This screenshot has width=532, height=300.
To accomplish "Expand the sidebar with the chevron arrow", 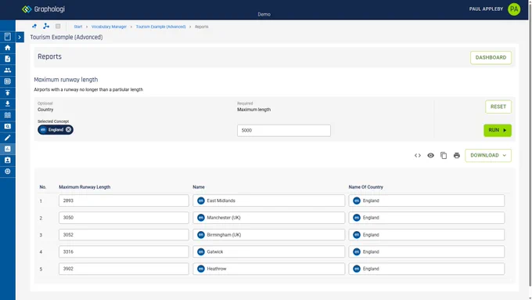I will tap(20, 37).
